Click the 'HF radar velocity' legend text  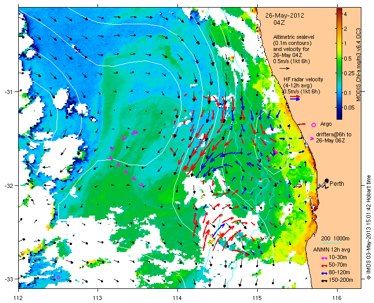pyautogui.click(x=303, y=79)
